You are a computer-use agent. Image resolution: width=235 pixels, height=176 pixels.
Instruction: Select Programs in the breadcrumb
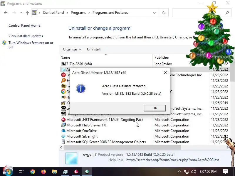78,13
